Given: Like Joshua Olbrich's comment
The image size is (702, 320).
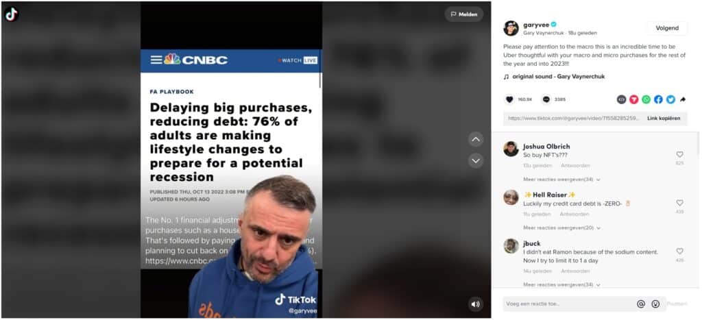Looking at the screenshot, I should [679, 154].
